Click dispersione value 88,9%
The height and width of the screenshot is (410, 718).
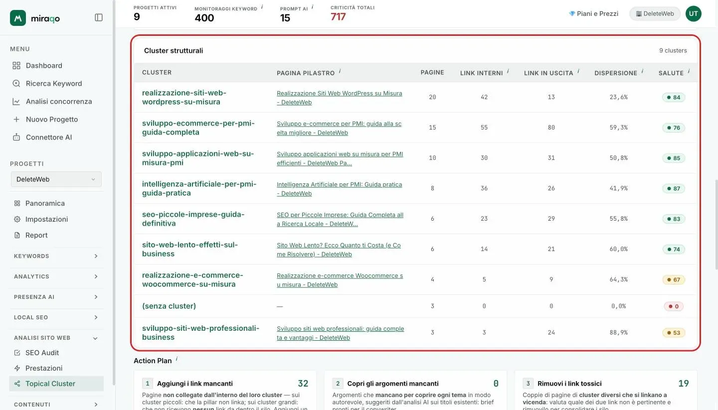point(619,333)
